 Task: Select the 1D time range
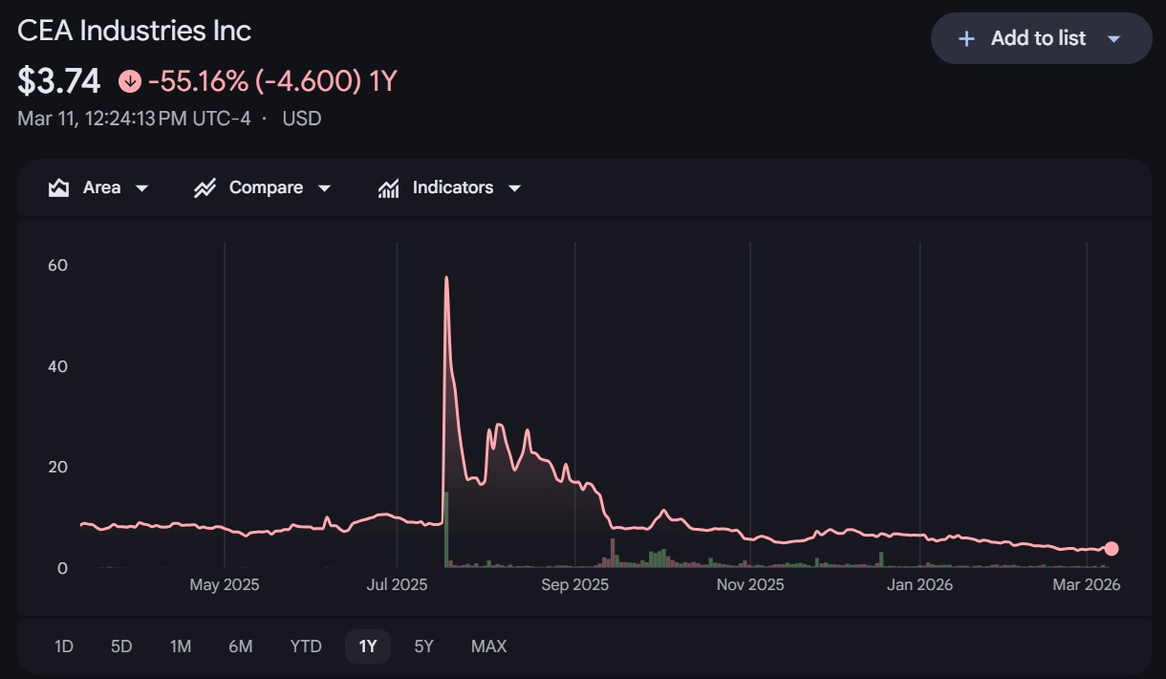[64, 646]
